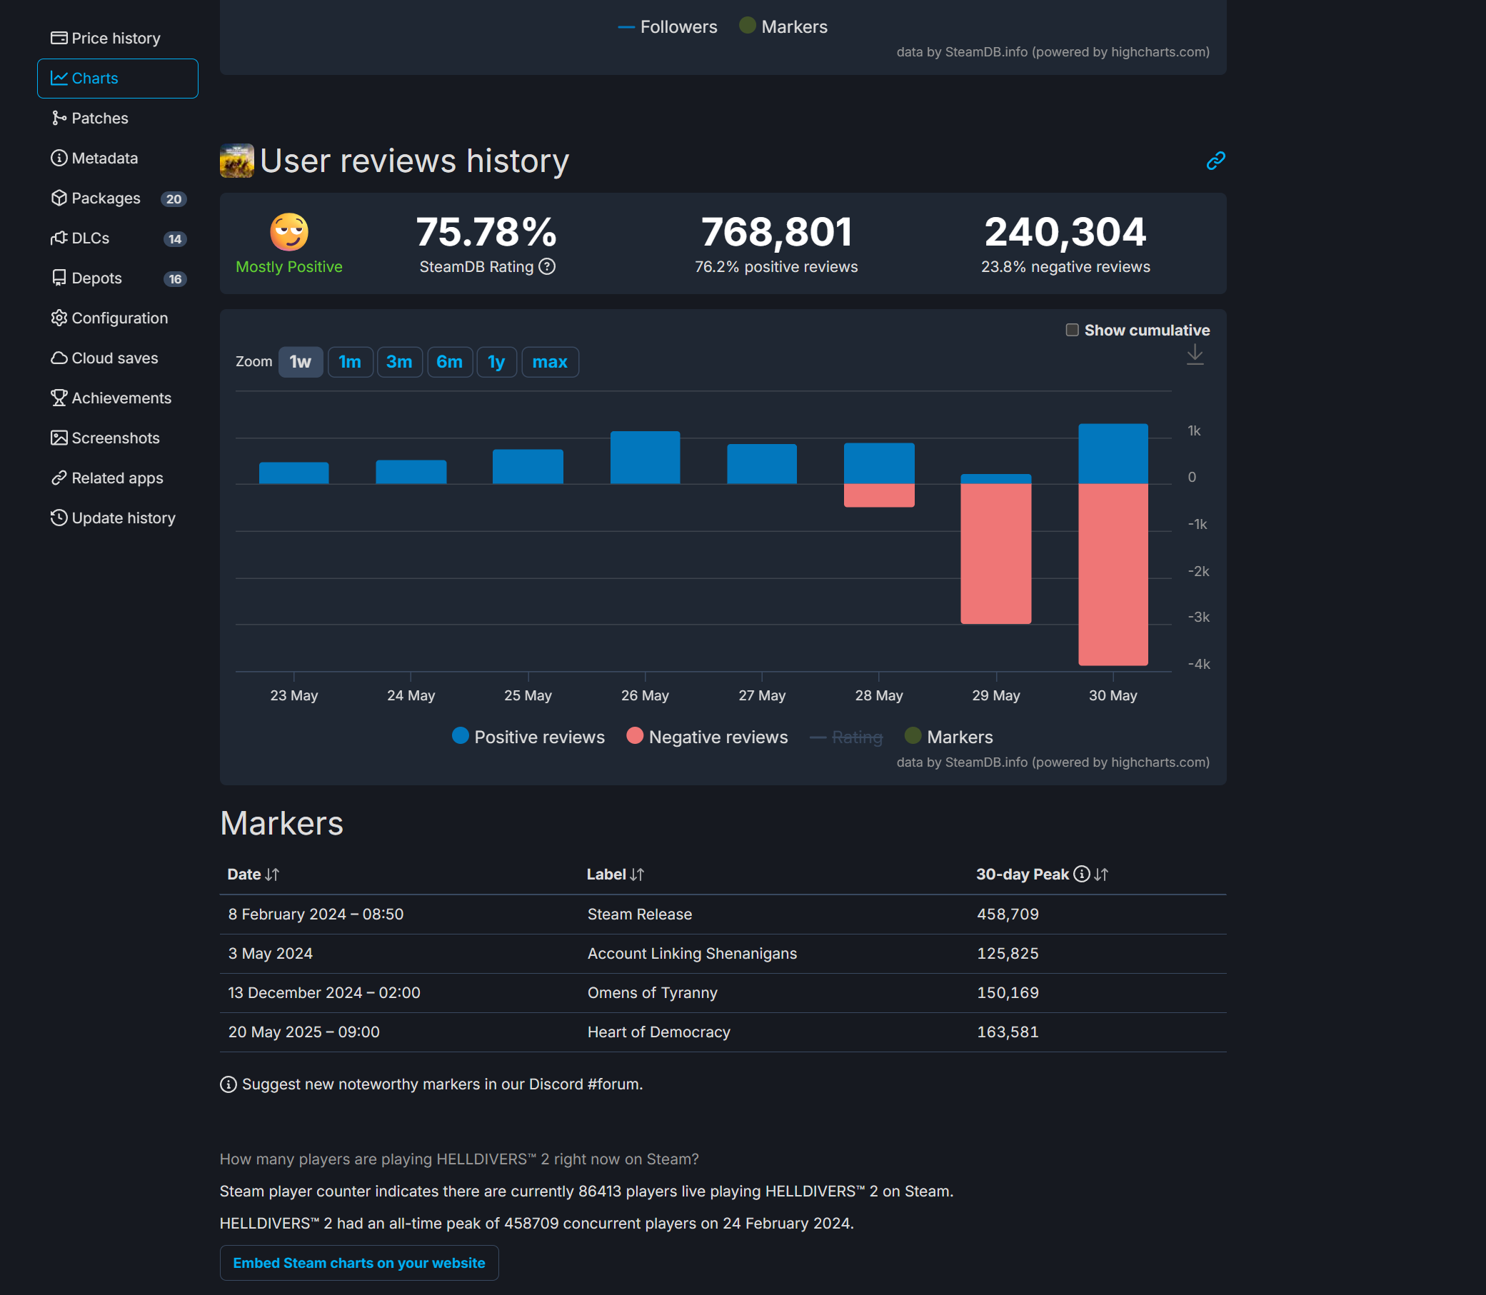Toggle Positive reviews series in legend
1486x1295 pixels.
click(528, 737)
